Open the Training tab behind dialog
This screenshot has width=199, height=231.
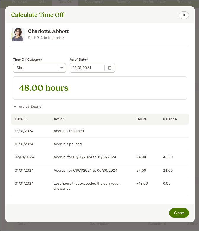pos(184,2)
